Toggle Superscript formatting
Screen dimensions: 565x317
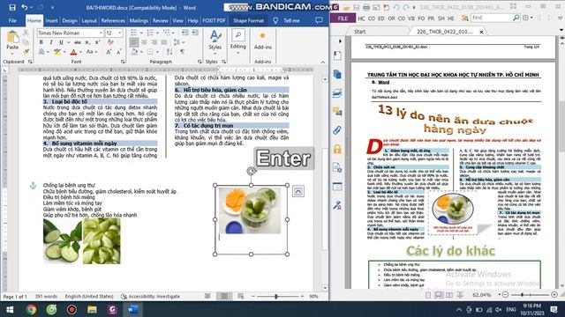click(x=97, y=42)
